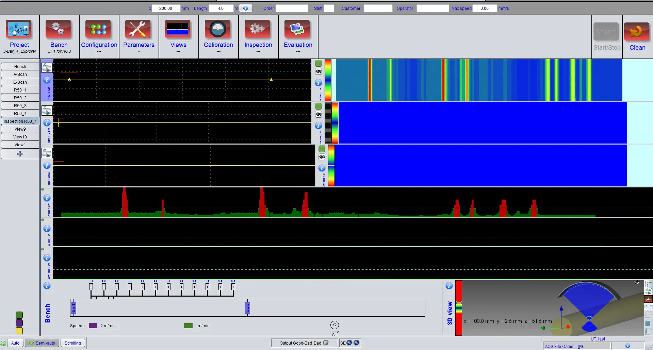Click the info icon in 3D view panel
The width and height of the screenshot is (653, 350).
click(449, 286)
